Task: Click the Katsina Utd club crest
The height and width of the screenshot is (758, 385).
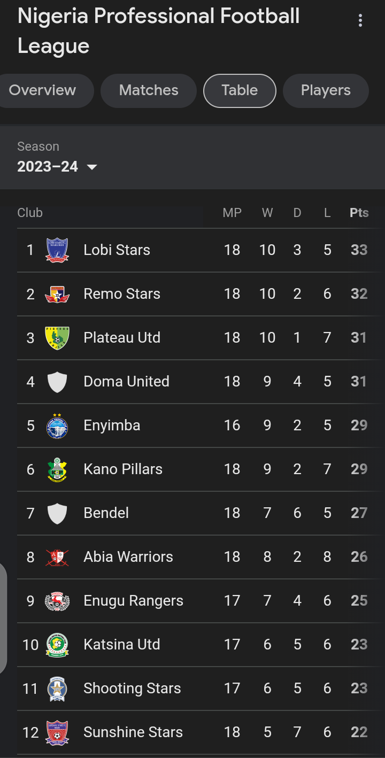Action: click(57, 645)
